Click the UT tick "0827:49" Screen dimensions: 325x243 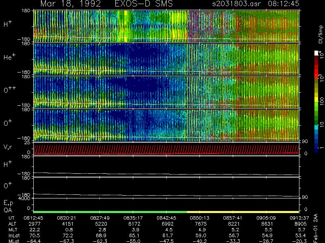pos(100,218)
